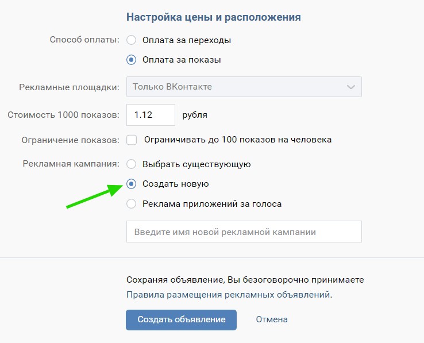Viewport: 424px width, 343px height.
Task: Click the 'Выбрать существующую' label text
Action: pyautogui.click(x=196, y=164)
